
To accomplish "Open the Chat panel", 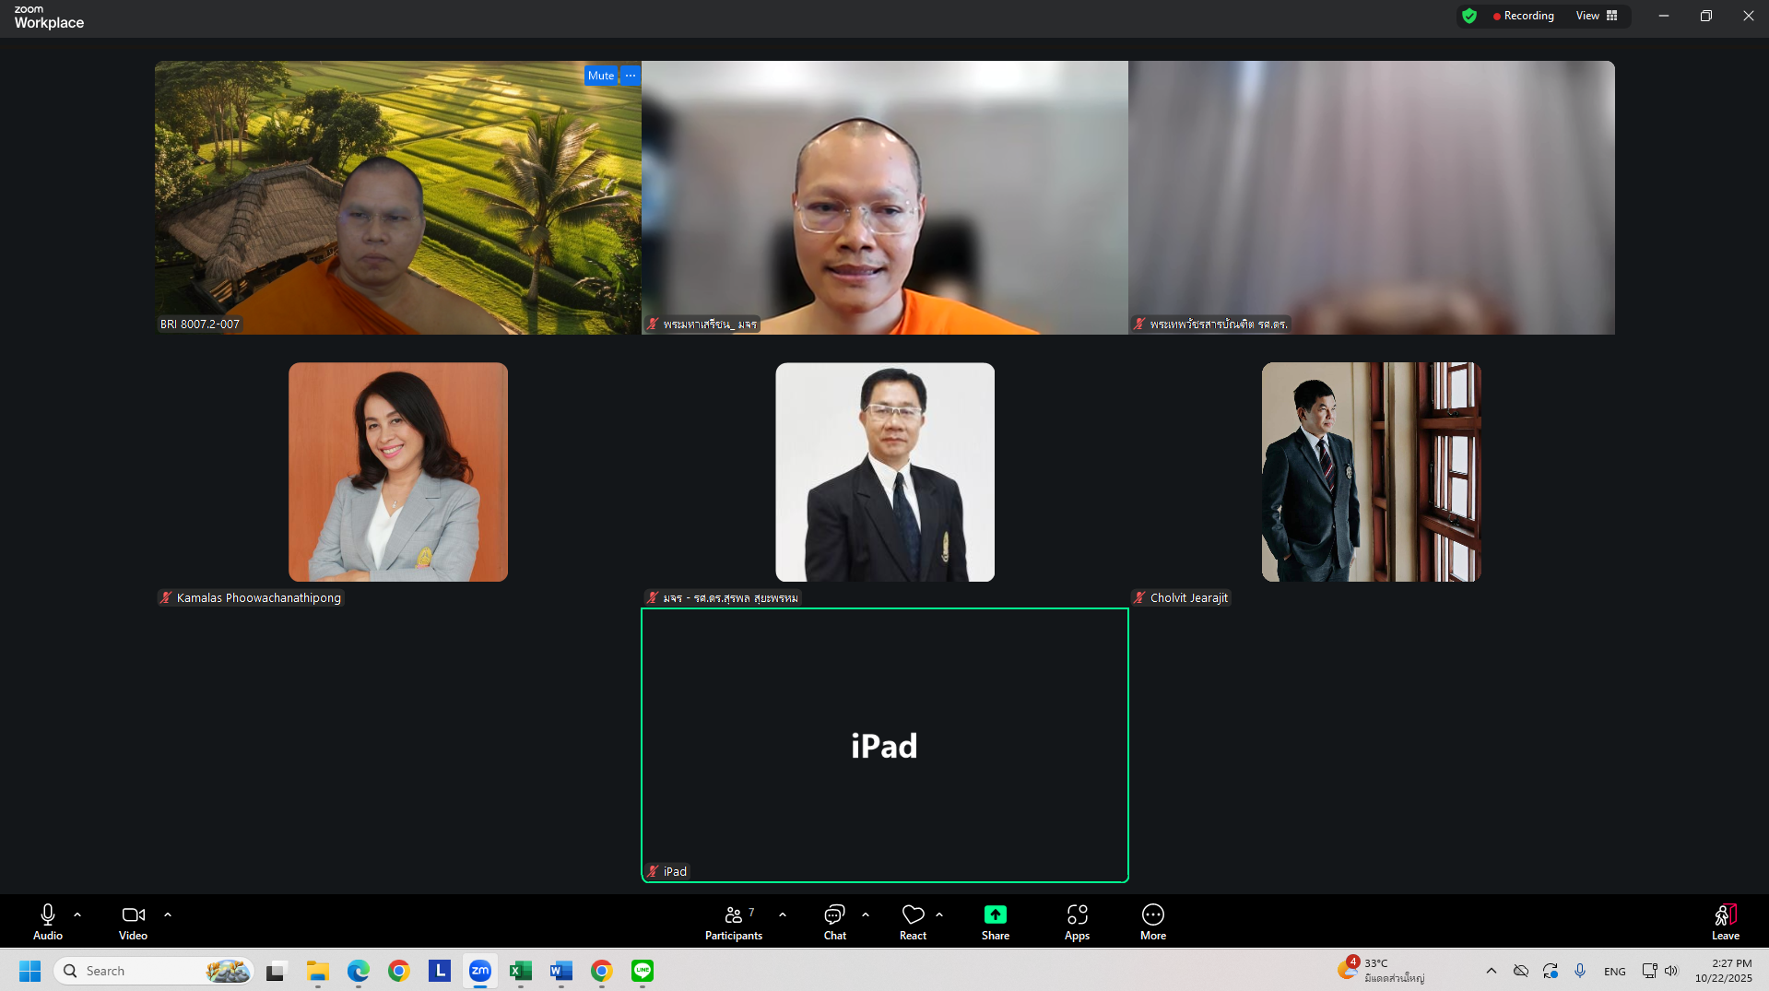I will click(x=834, y=922).
